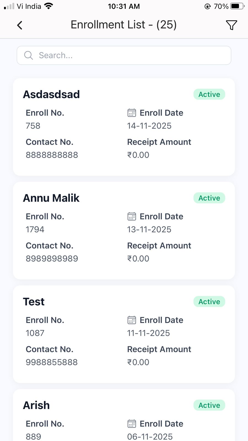Click the calendar icon in Annu Malik card
Screen dimensions: 248x441
132,216
